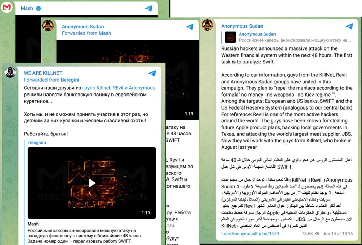
Task: Click the Jun 14 at 18:16 timestamp
Action: 337,234
